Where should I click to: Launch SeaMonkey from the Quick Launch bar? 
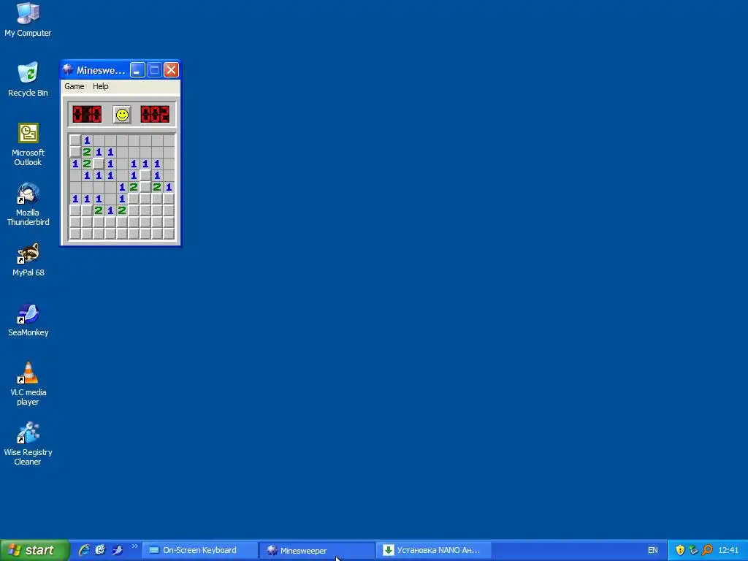117,550
